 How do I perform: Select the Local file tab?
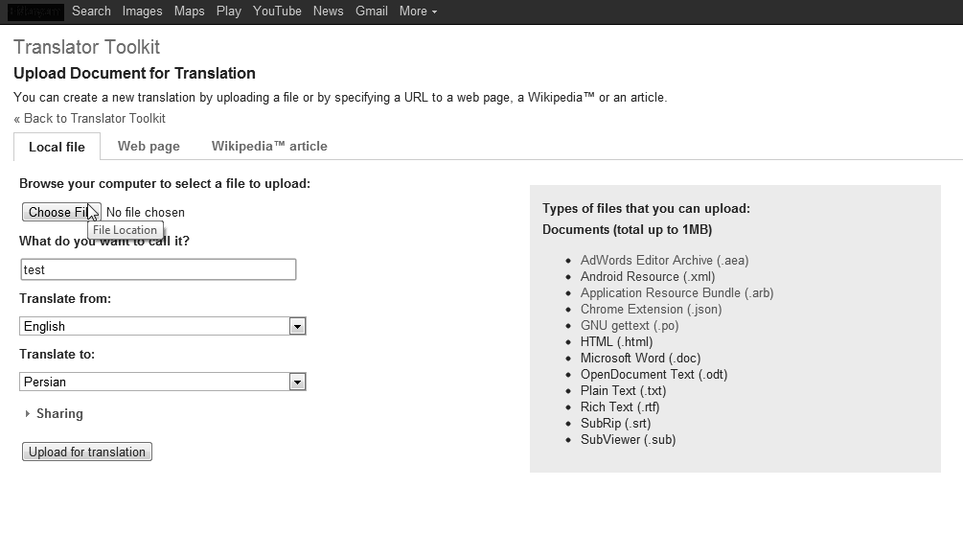click(x=57, y=147)
